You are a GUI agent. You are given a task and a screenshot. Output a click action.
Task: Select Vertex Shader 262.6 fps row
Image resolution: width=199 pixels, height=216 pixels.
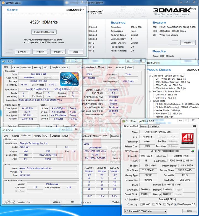pyautogui.click(x=168, y=110)
